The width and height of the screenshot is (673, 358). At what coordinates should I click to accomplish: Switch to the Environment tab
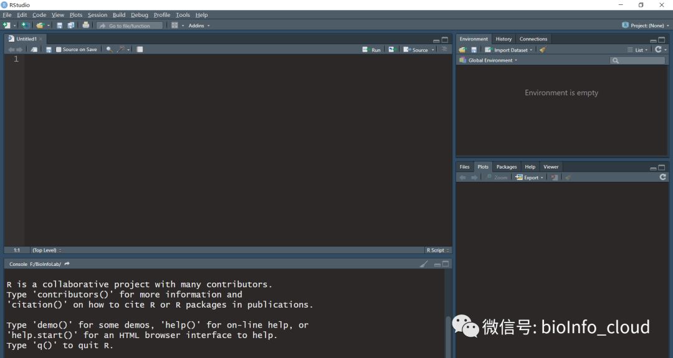pos(474,39)
